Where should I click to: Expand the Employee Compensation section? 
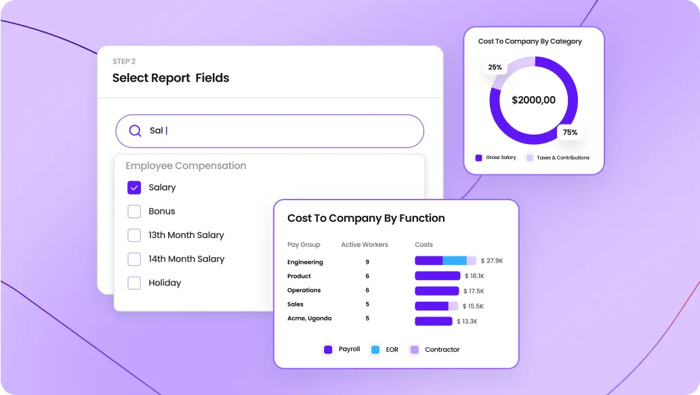tap(184, 165)
